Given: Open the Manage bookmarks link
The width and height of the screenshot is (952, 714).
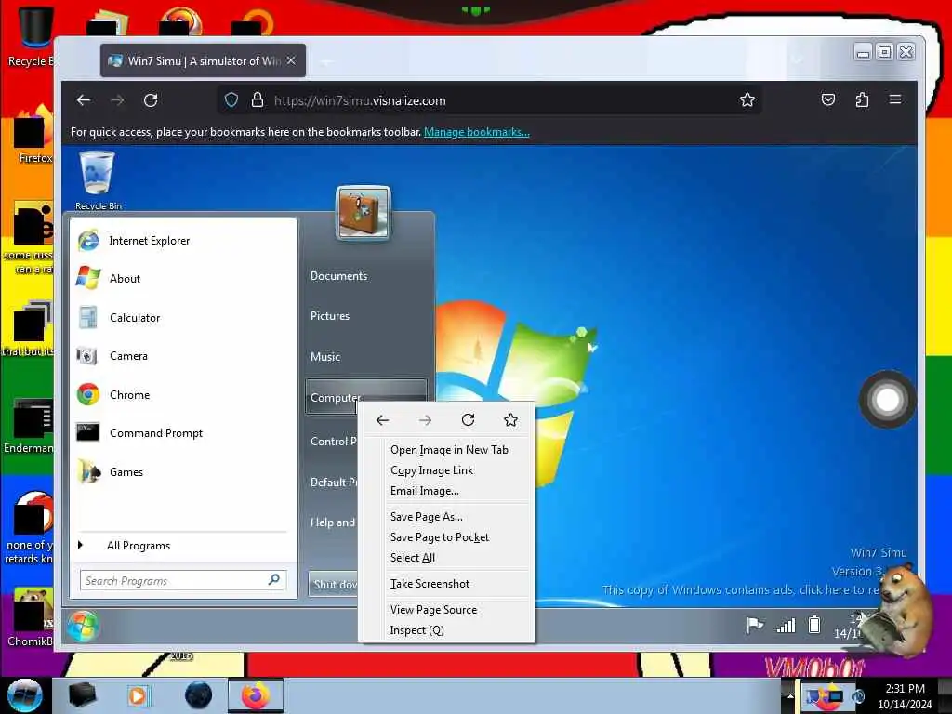Looking at the screenshot, I should coord(477,132).
